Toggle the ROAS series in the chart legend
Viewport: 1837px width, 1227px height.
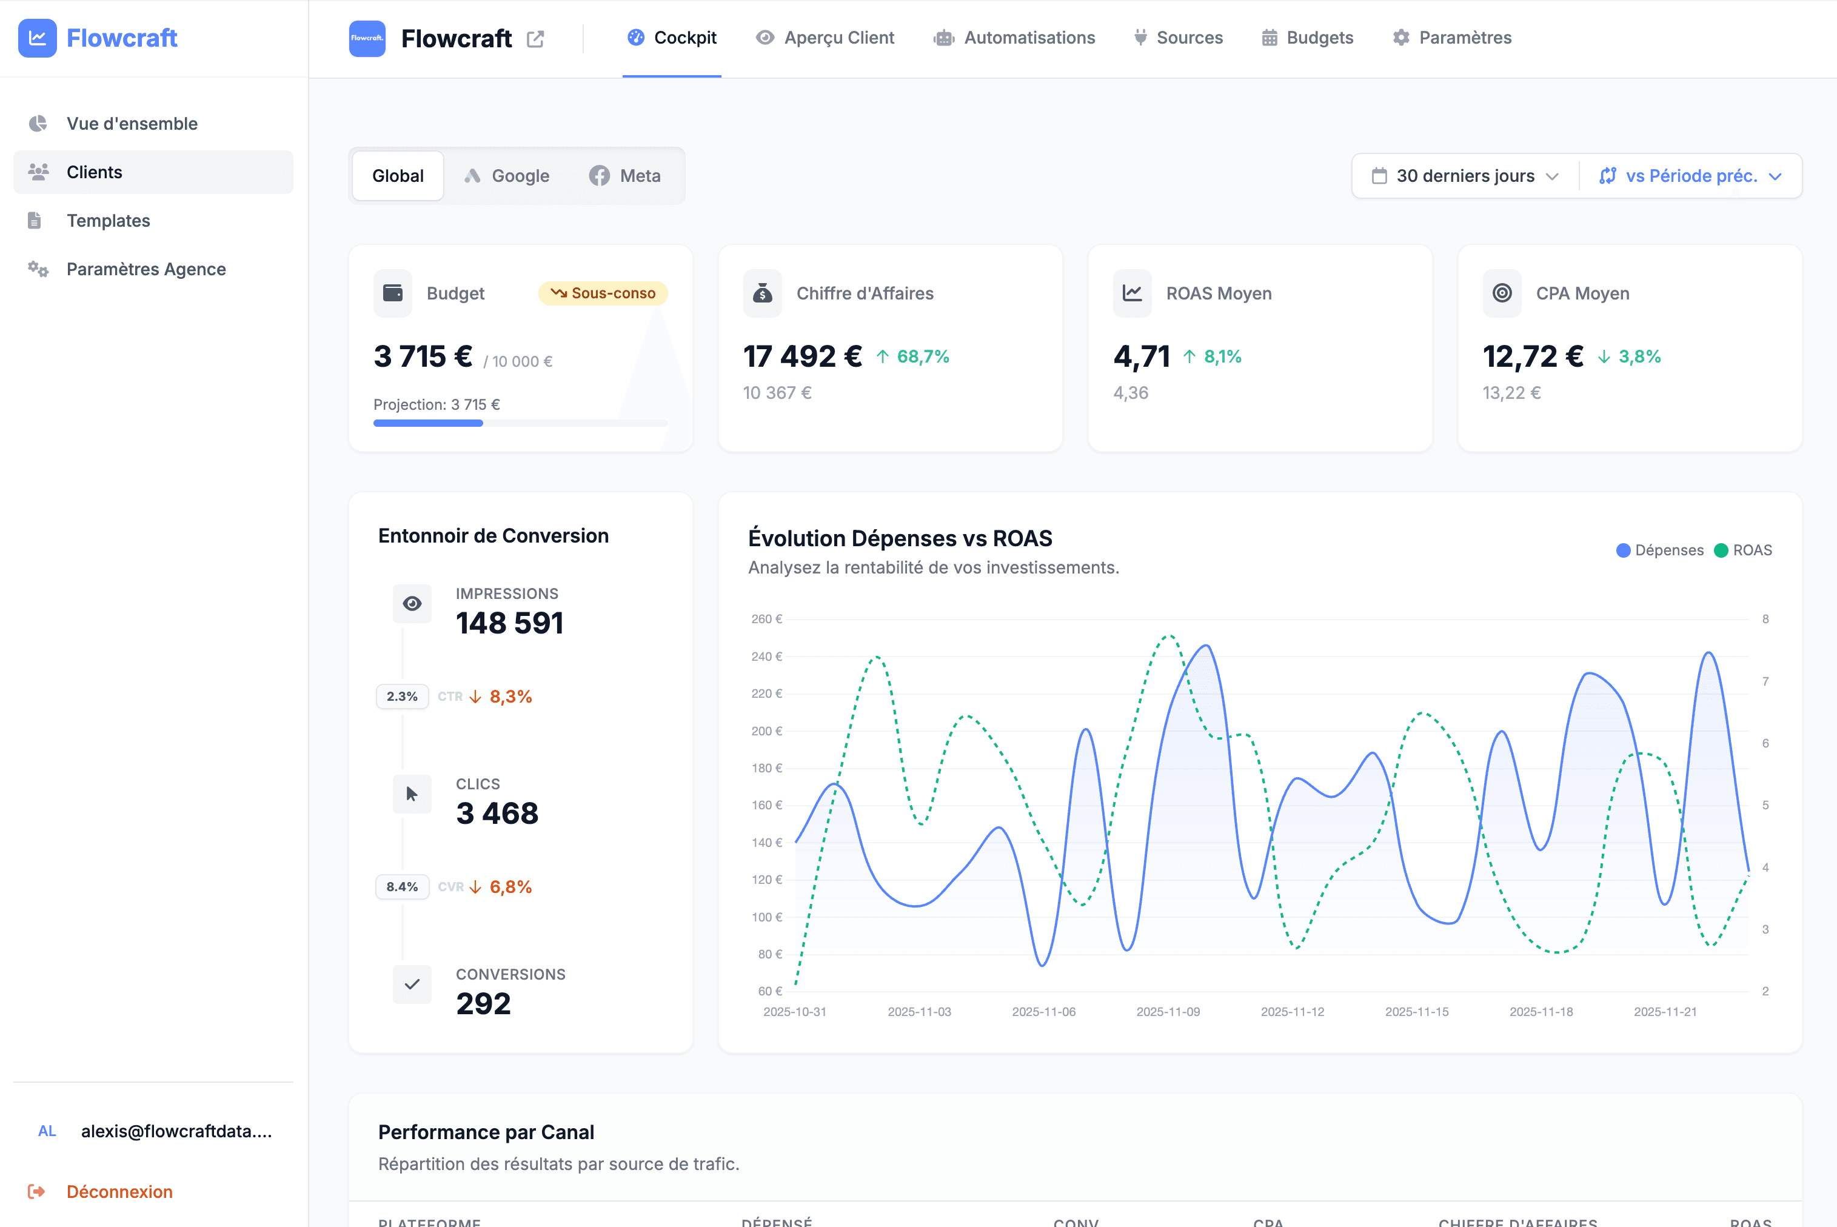1744,550
